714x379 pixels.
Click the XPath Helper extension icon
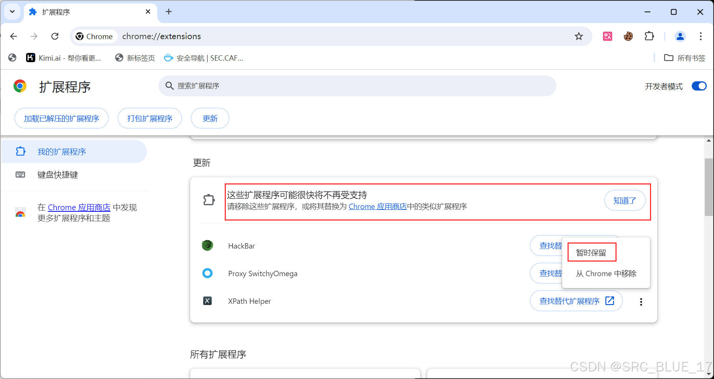207,301
